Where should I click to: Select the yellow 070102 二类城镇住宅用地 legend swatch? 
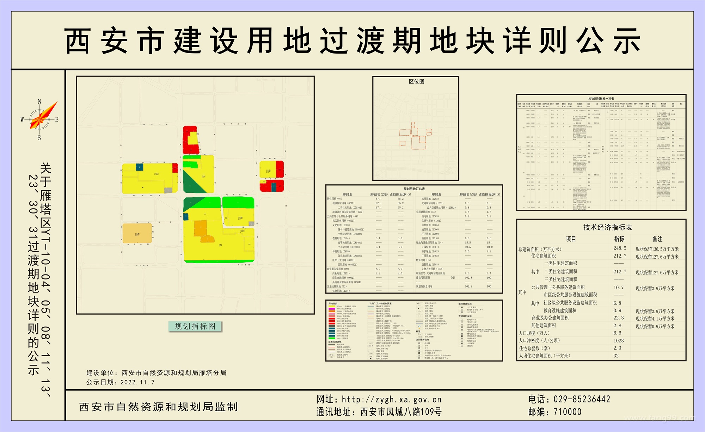click(x=332, y=306)
